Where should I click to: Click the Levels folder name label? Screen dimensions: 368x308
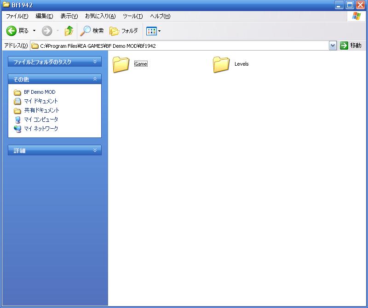[241, 64]
